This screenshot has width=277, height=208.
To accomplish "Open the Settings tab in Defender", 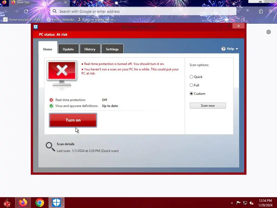I will 112,49.
